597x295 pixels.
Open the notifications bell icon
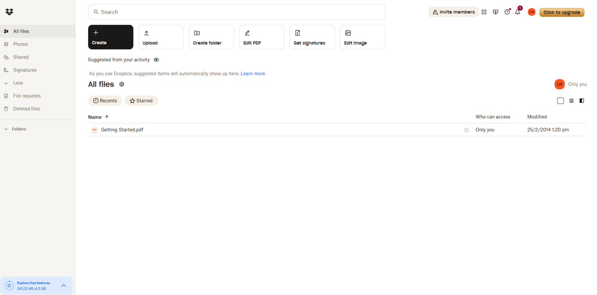517,12
